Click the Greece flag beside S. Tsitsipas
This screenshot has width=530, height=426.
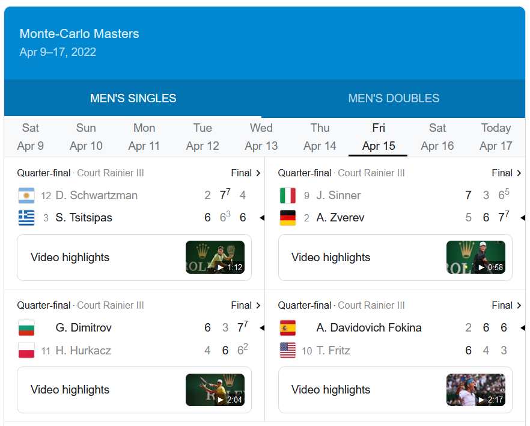26,218
